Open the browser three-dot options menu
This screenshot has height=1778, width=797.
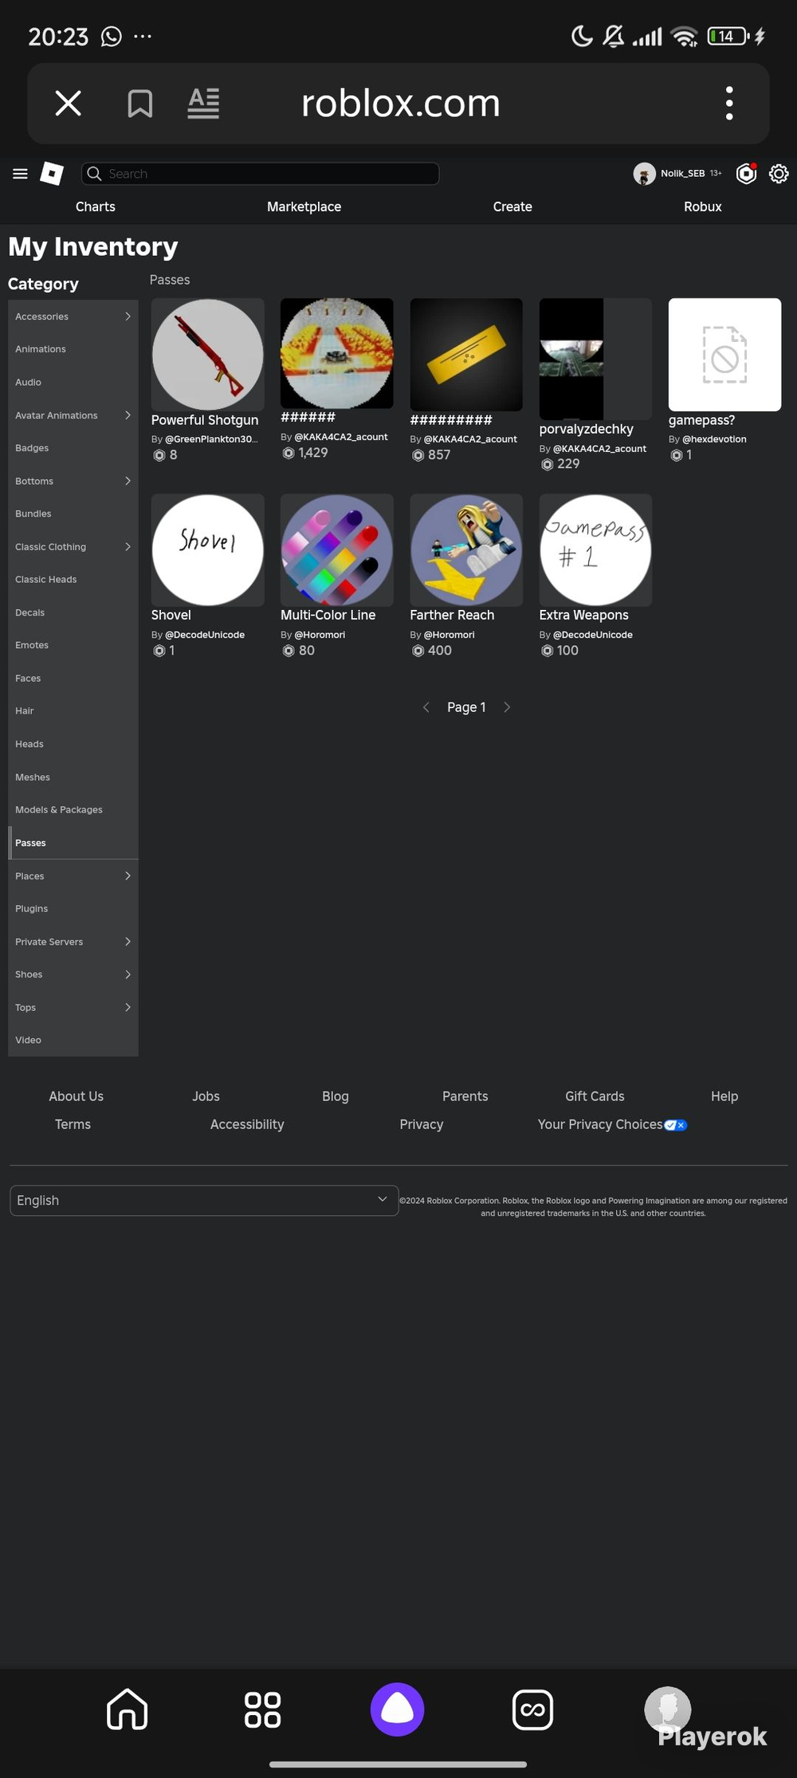729,104
